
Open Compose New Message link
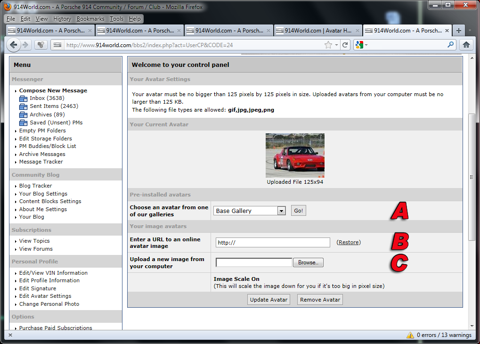53,90
